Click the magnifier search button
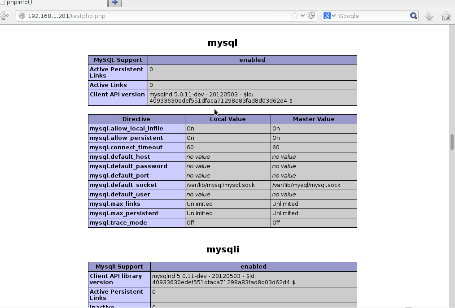The image size is (455, 308). click(414, 16)
